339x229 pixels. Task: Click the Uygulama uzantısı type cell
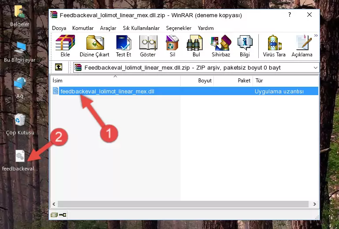tap(279, 92)
